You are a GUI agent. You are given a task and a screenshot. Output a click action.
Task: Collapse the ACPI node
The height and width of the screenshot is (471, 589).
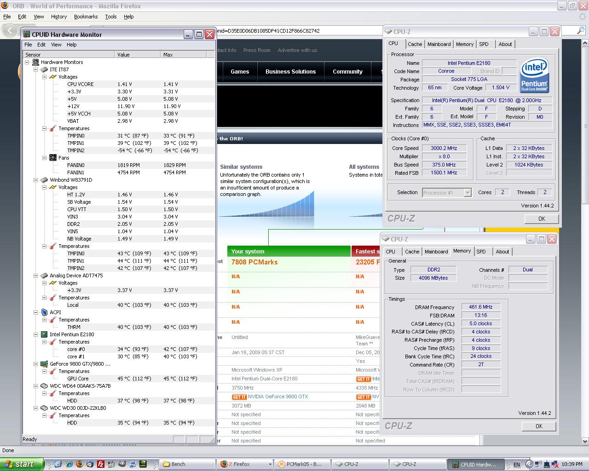(36, 312)
